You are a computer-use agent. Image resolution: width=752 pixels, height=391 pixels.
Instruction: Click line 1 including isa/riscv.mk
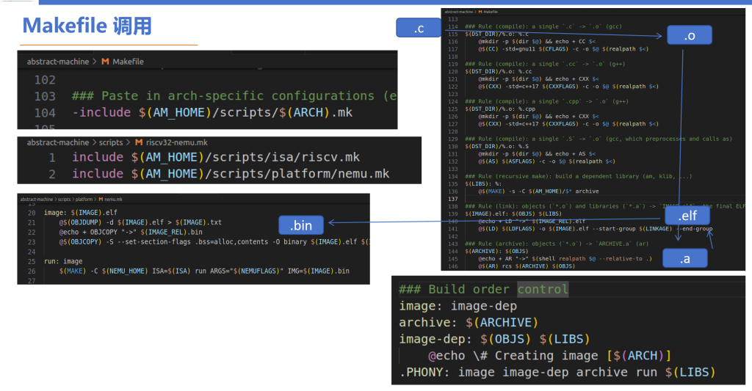click(x=216, y=157)
